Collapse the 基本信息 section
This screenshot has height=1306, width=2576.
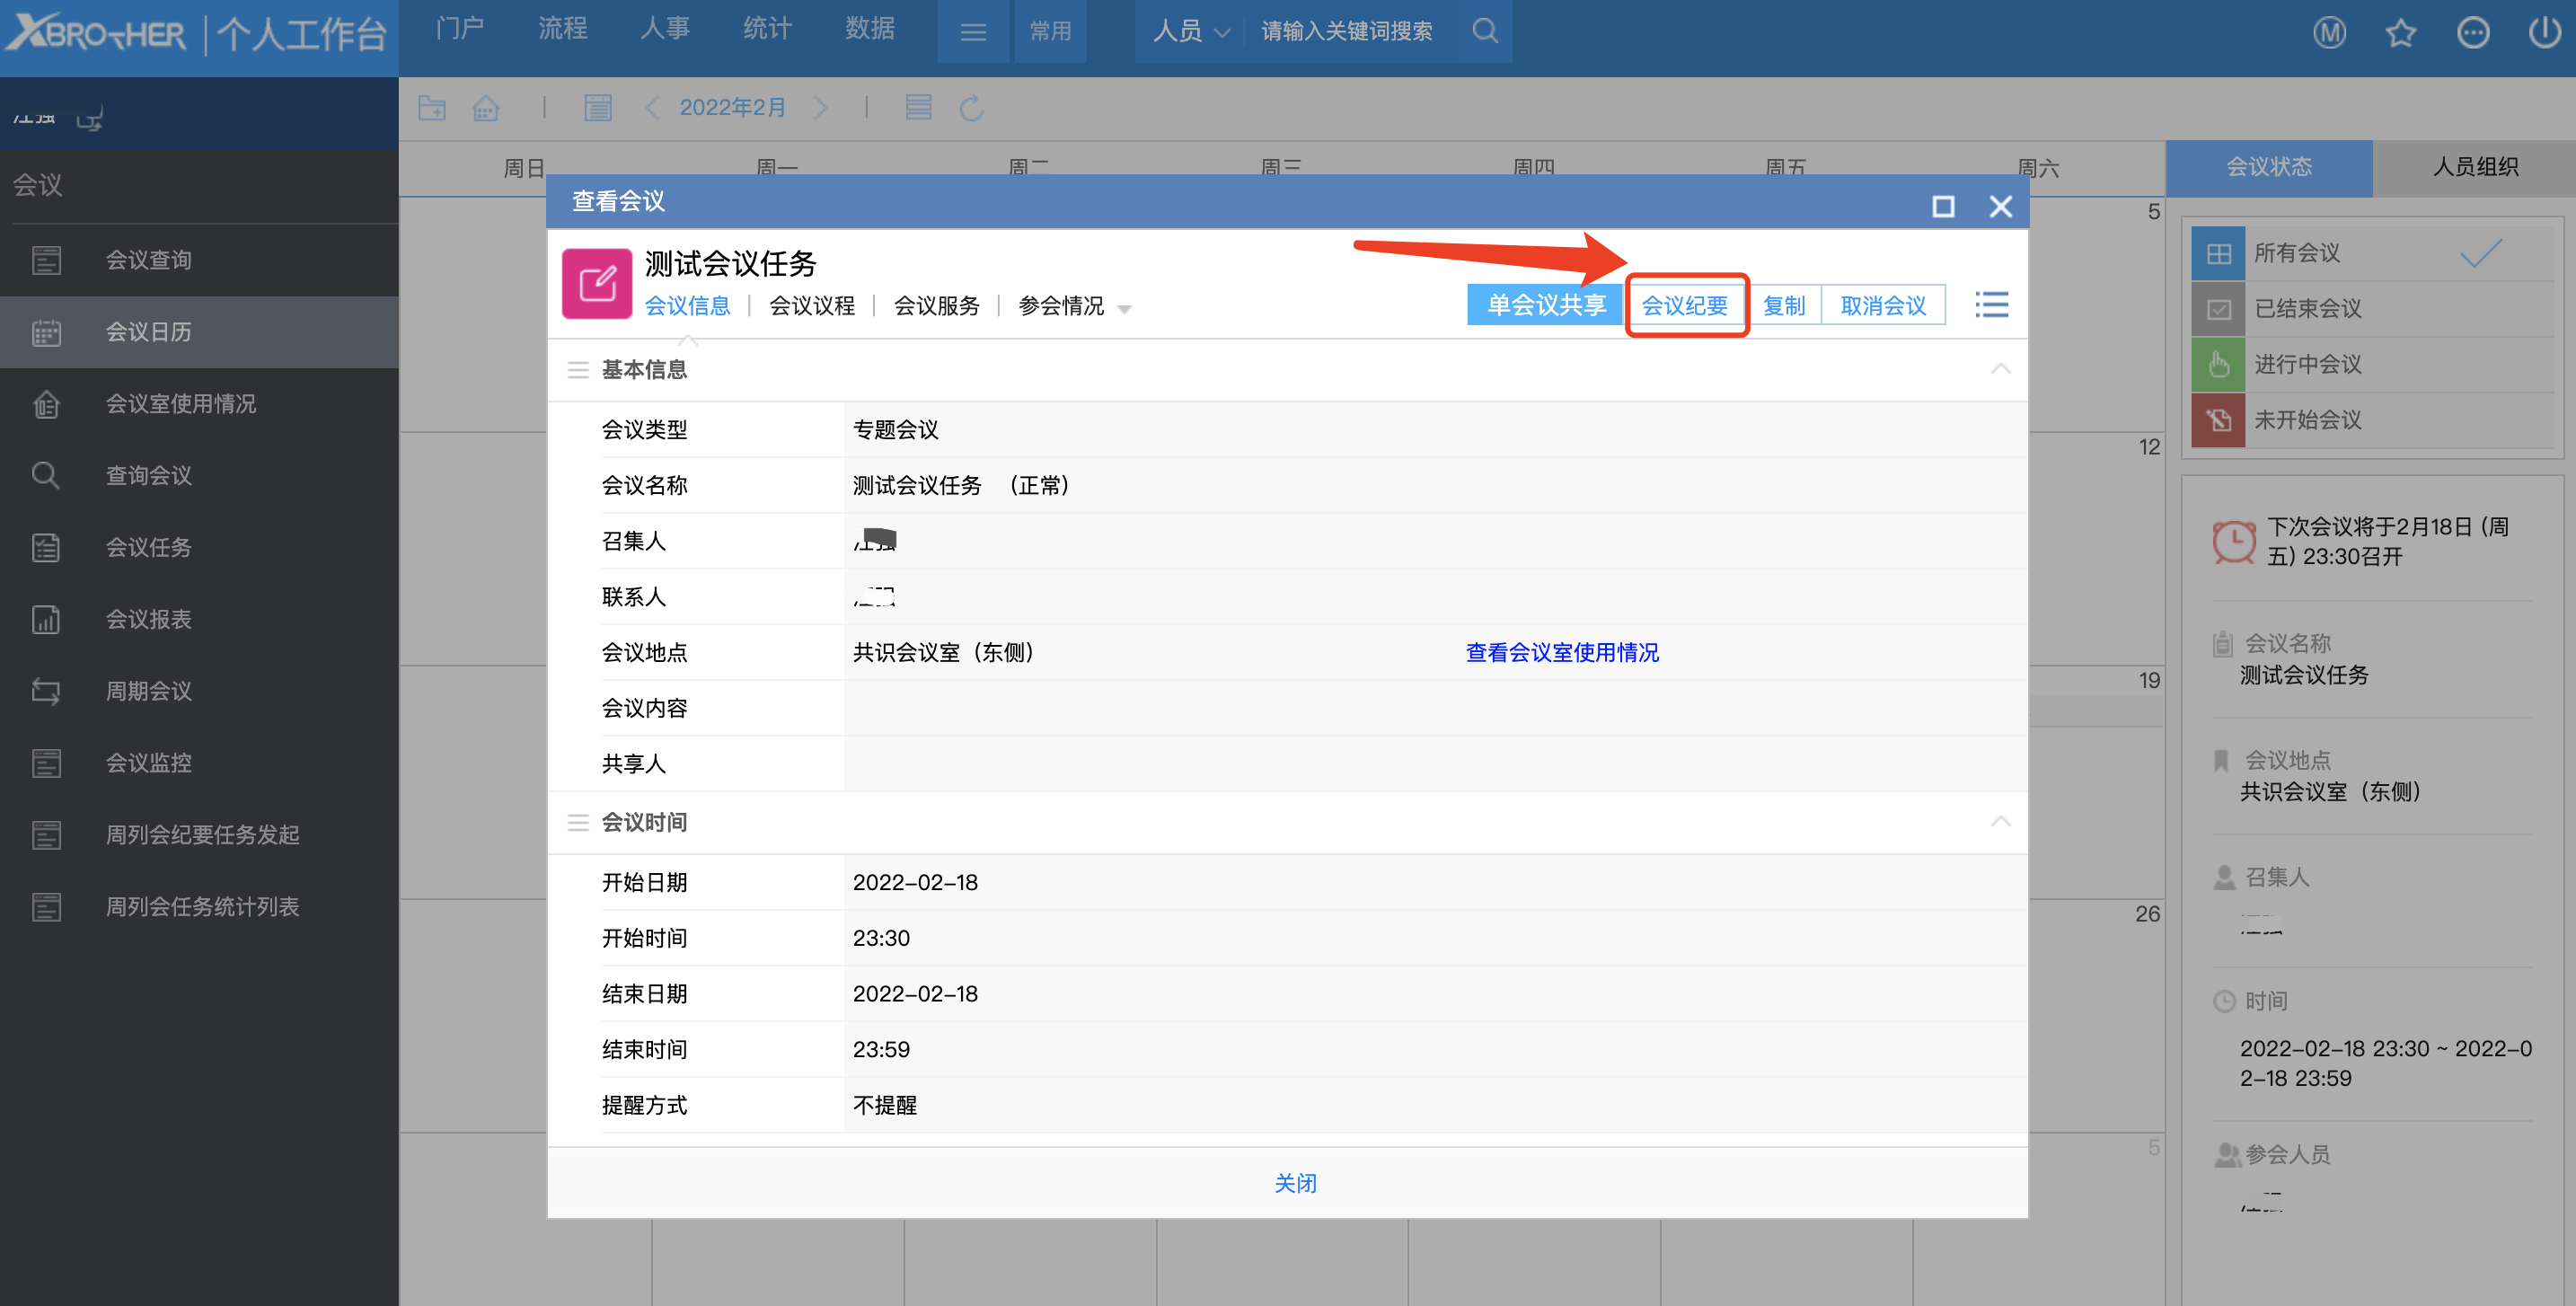2000,369
